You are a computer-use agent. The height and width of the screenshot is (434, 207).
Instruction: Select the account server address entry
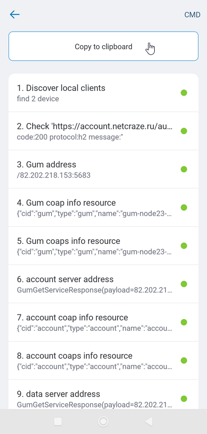point(103,284)
